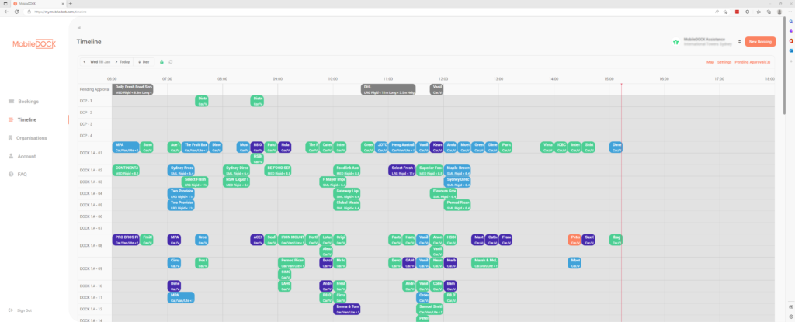The height and width of the screenshot is (322, 795).
Task: Open browser extensions puzzle icon
Action: pos(748,11)
